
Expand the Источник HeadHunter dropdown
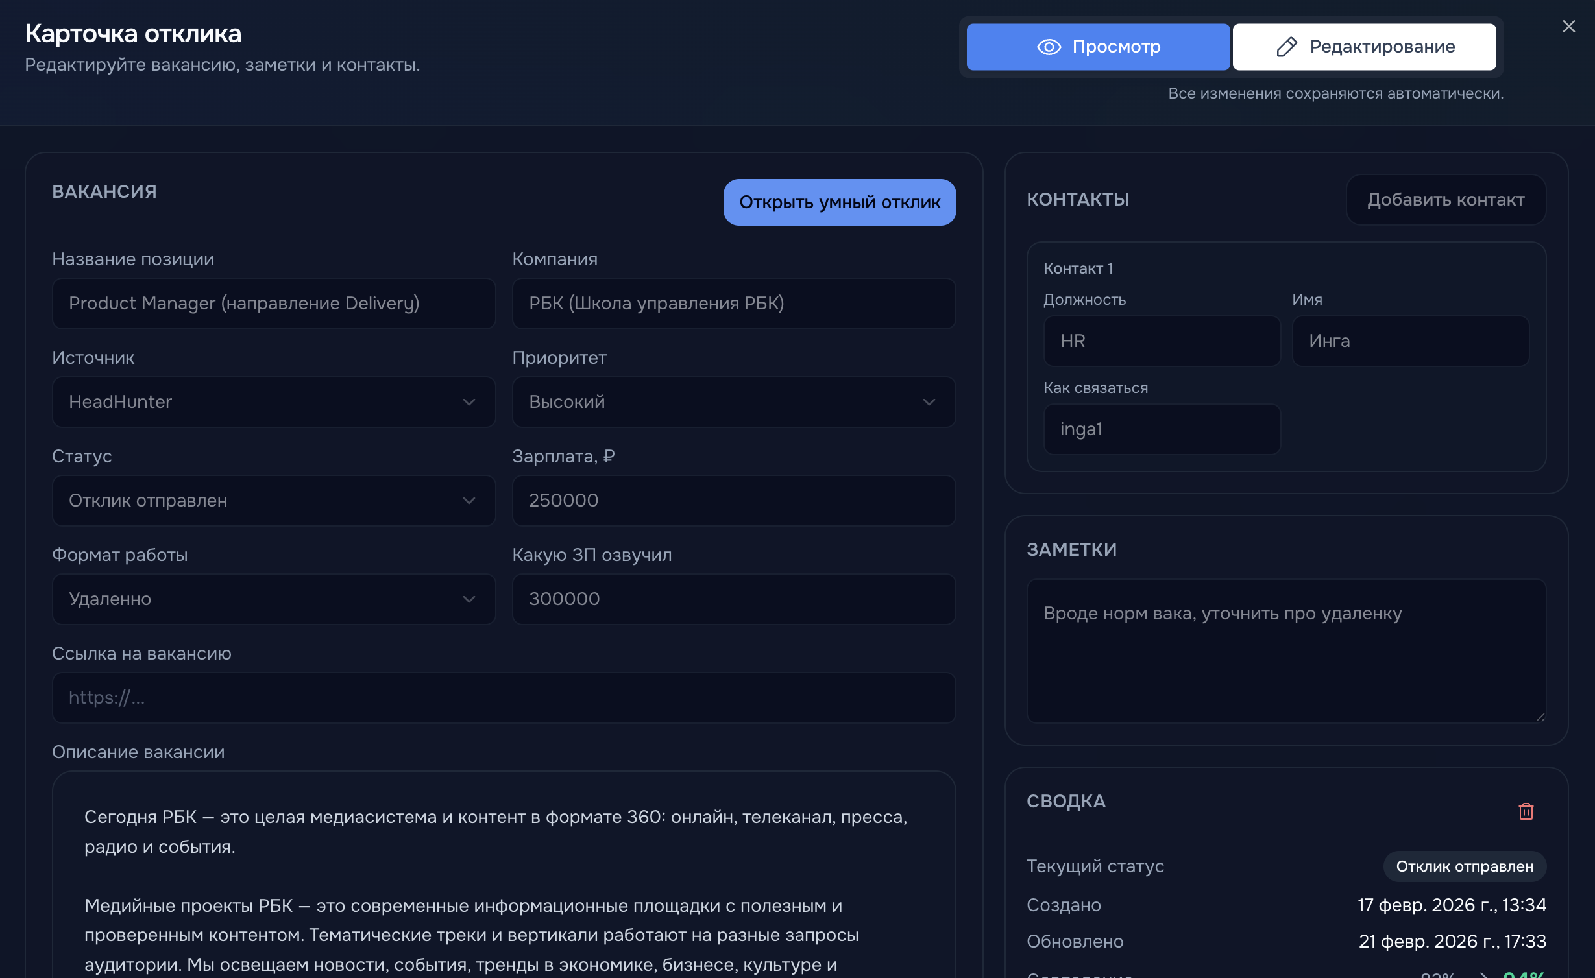[273, 402]
